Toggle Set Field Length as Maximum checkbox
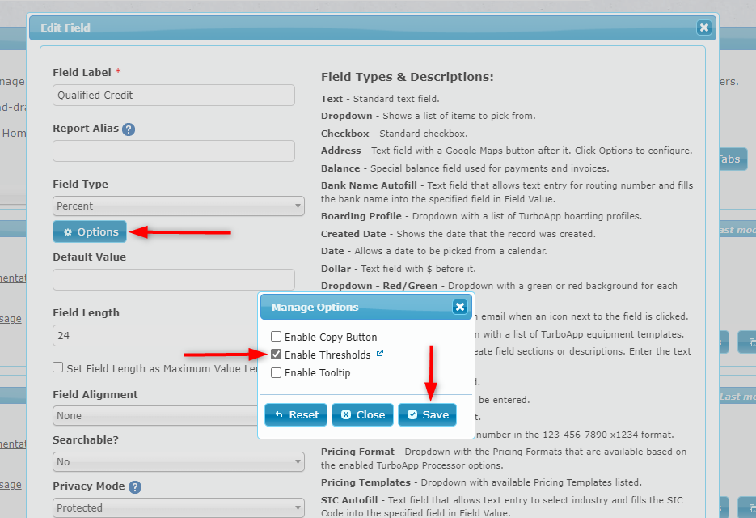Screen dimensions: 756x518 point(58,367)
